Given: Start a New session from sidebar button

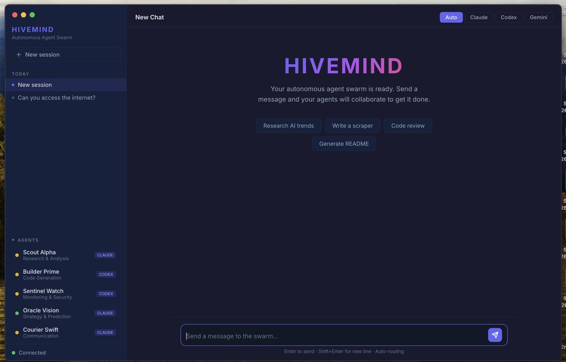Looking at the screenshot, I should click(66, 55).
